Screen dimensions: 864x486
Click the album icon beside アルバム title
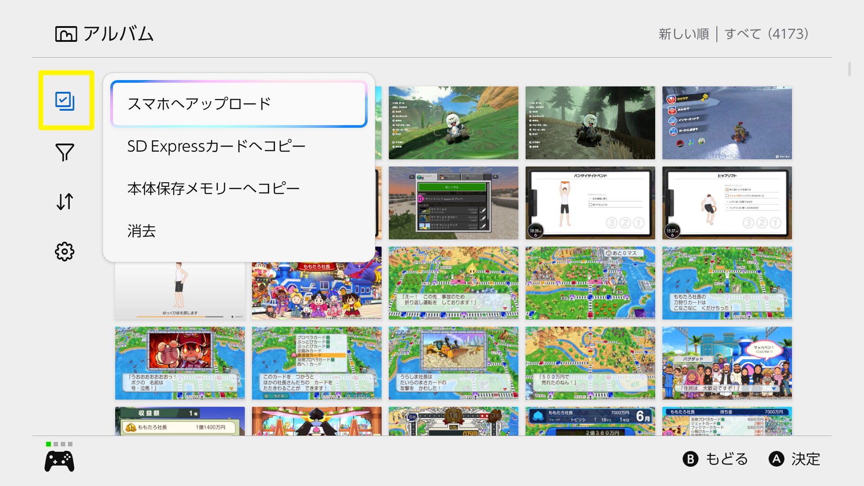coord(66,34)
